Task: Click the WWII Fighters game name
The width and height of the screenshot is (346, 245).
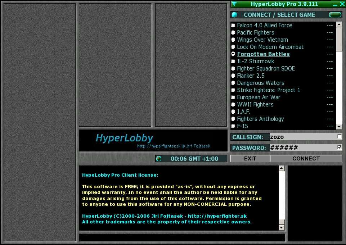Action: tap(255, 105)
